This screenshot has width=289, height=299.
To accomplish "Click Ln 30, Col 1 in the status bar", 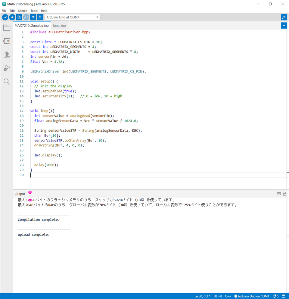I will click(203, 296).
